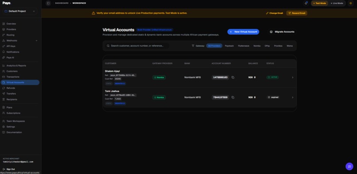Click the Recipients icon in sidebar
The height and width of the screenshot is (174, 357).
4,99
